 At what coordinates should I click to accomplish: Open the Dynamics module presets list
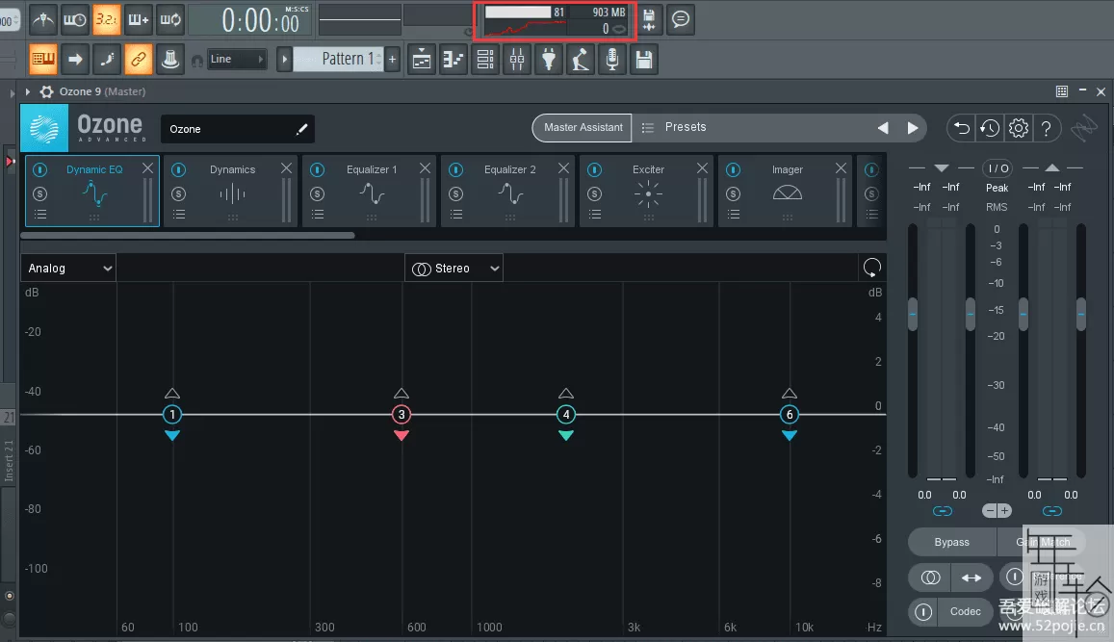[179, 214]
